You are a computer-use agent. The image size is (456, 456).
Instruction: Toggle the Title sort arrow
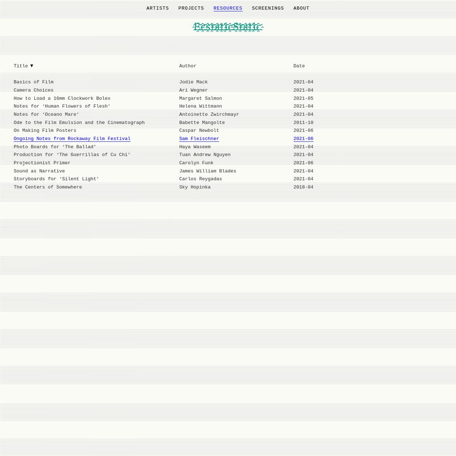pyautogui.click(x=32, y=66)
